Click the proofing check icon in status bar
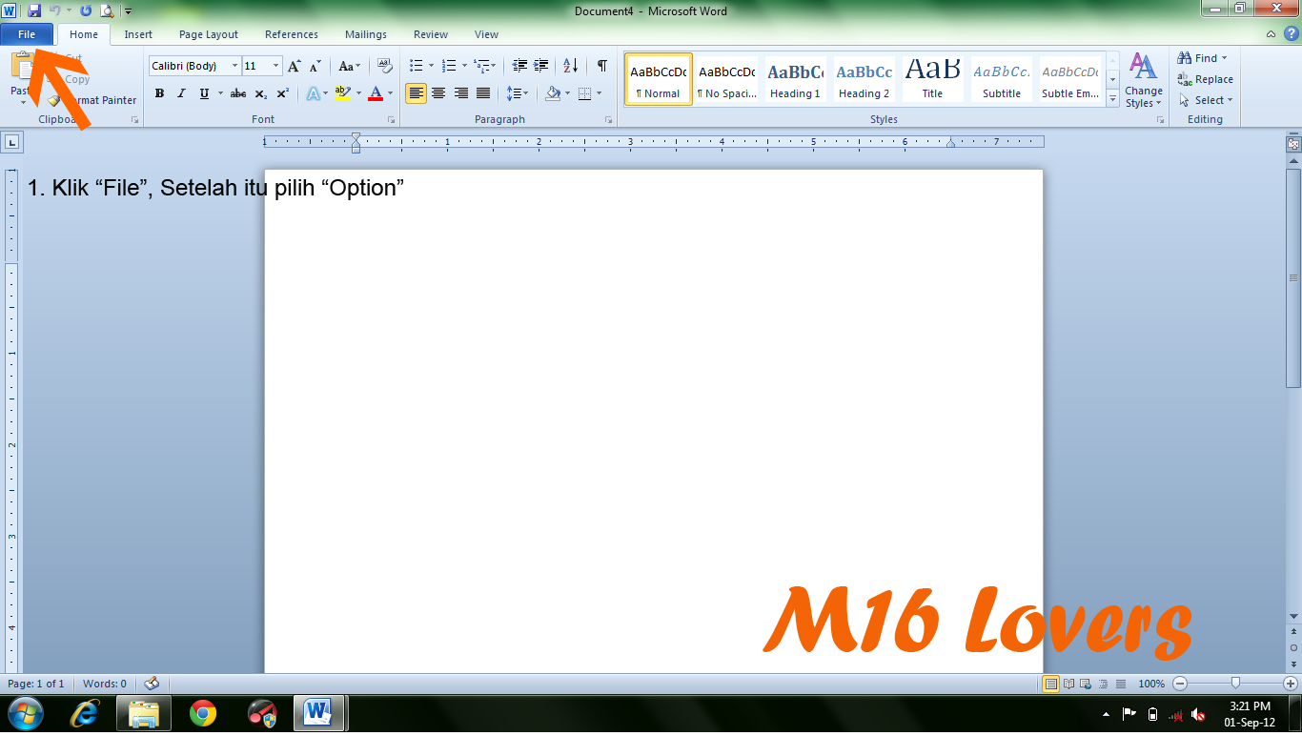This screenshot has height=736, width=1302. click(x=151, y=684)
